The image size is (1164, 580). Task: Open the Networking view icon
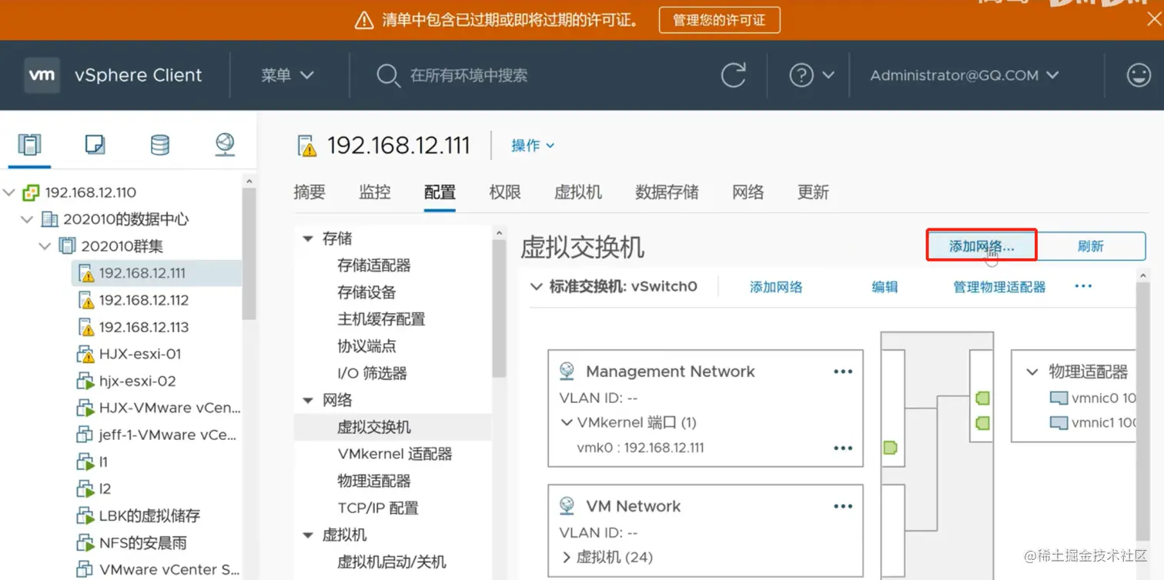pos(225,144)
